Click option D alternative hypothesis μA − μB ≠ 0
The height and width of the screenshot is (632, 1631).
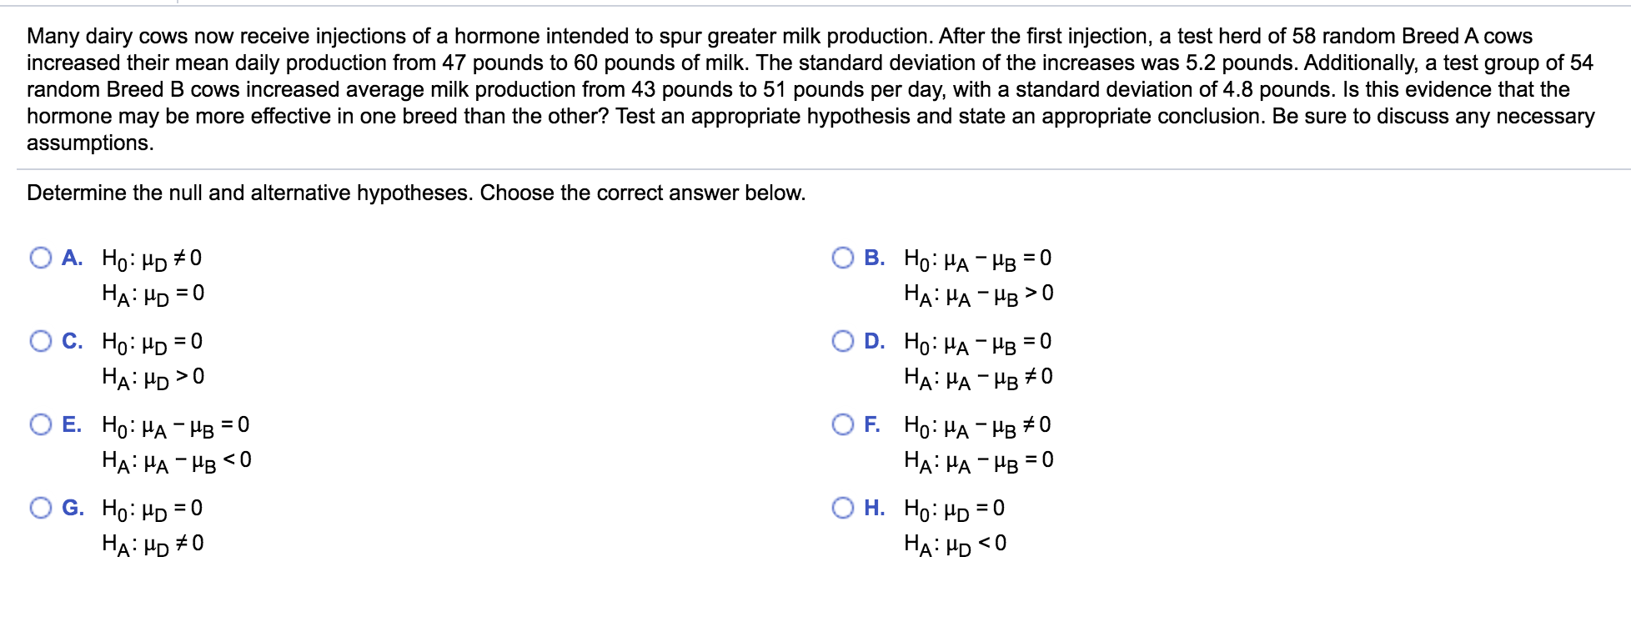click(978, 378)
